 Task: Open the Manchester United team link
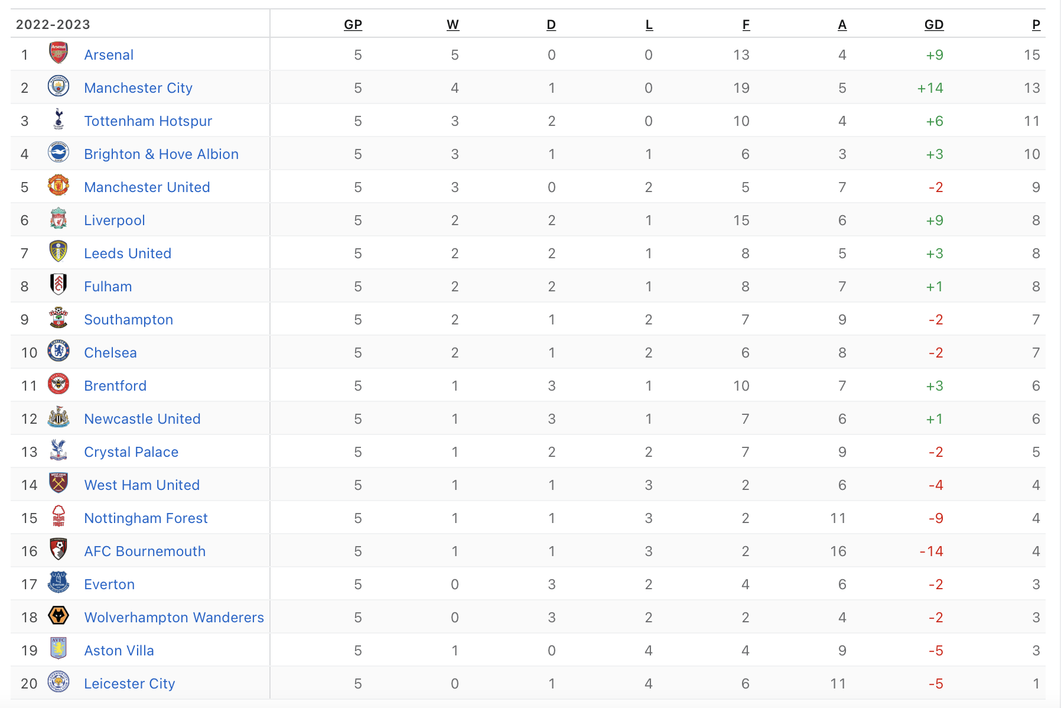pos(147,187)
